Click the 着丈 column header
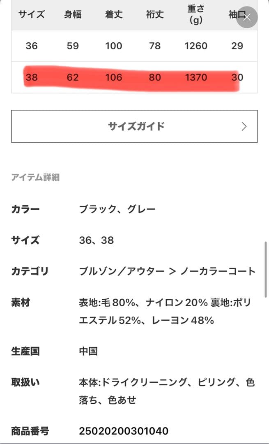 [114, 15]
